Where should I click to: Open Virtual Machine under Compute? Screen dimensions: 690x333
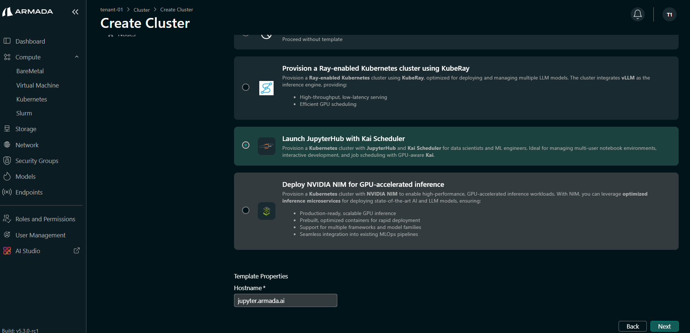(37, 85)
